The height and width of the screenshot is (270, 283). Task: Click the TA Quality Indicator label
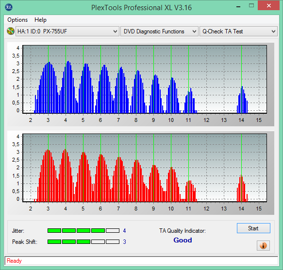(183, 231)
